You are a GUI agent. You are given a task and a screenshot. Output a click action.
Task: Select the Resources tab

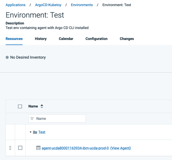(x=14, y=39)
